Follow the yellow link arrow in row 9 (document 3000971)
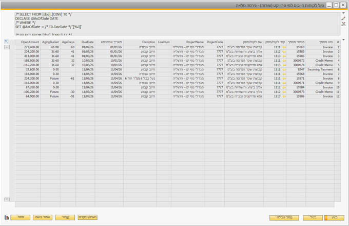This screenshot has width=349, height=226. coord(284,83)
